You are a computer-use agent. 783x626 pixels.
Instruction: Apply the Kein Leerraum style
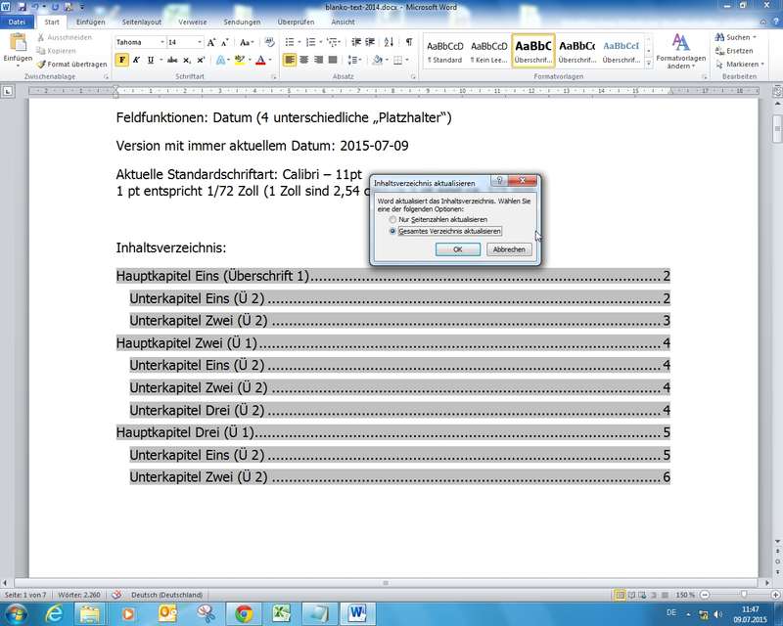tap(488, 51)
